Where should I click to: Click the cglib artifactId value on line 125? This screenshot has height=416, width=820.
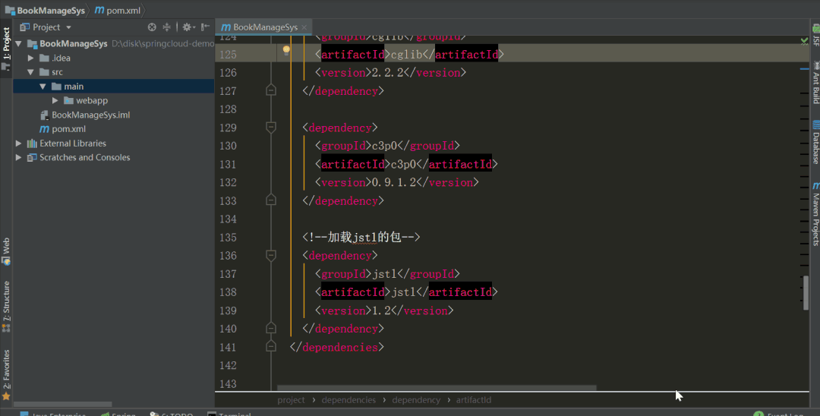tap(406, 55)
